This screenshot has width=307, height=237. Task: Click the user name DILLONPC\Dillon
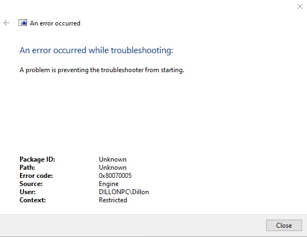[124, 192]
